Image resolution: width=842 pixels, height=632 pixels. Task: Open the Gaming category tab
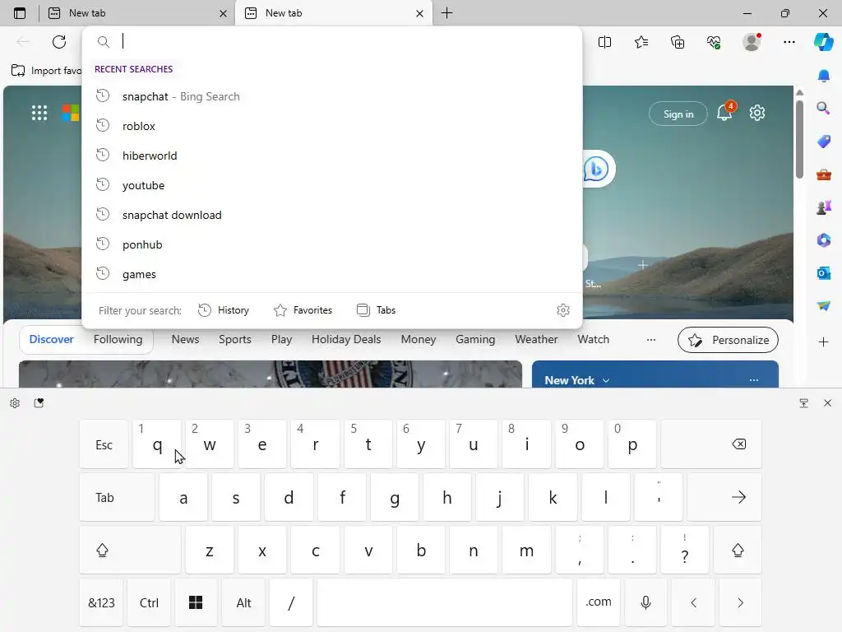pyautogui.click(x=475, y=339)
